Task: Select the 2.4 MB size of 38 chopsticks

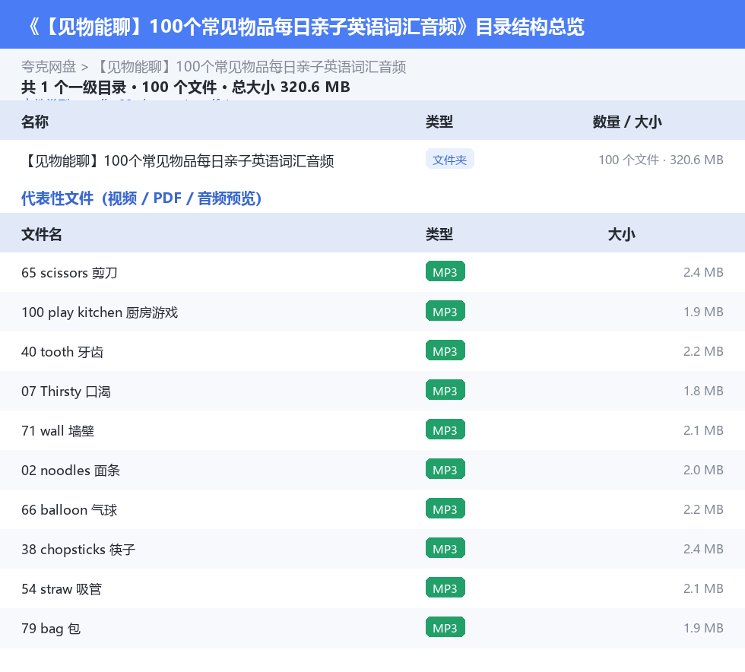Action: [703, 548]
